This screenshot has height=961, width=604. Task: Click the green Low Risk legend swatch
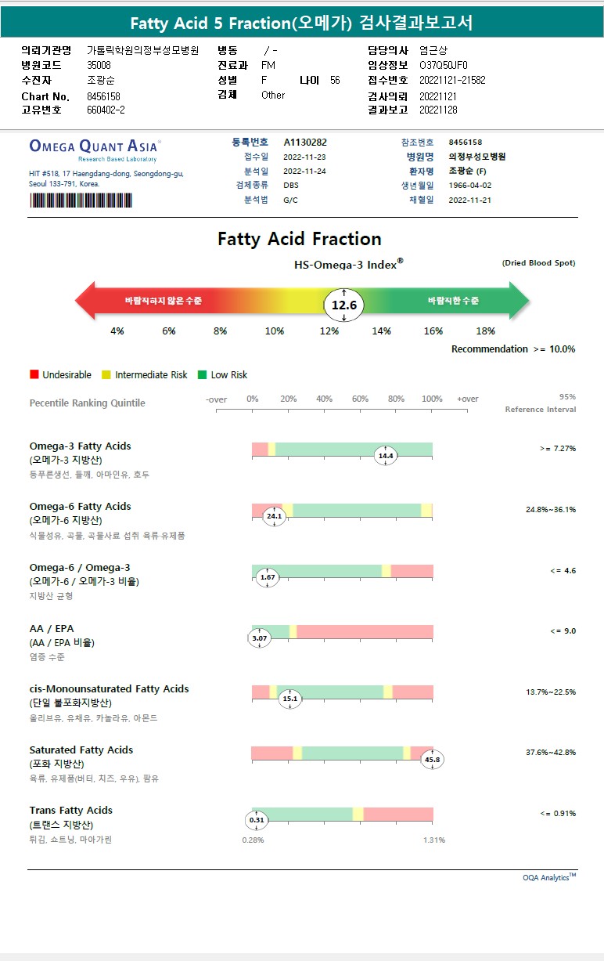(202, 375)
